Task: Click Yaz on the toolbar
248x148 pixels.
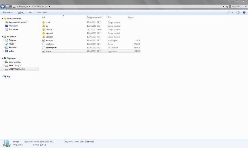Action: tap(30, 12)
